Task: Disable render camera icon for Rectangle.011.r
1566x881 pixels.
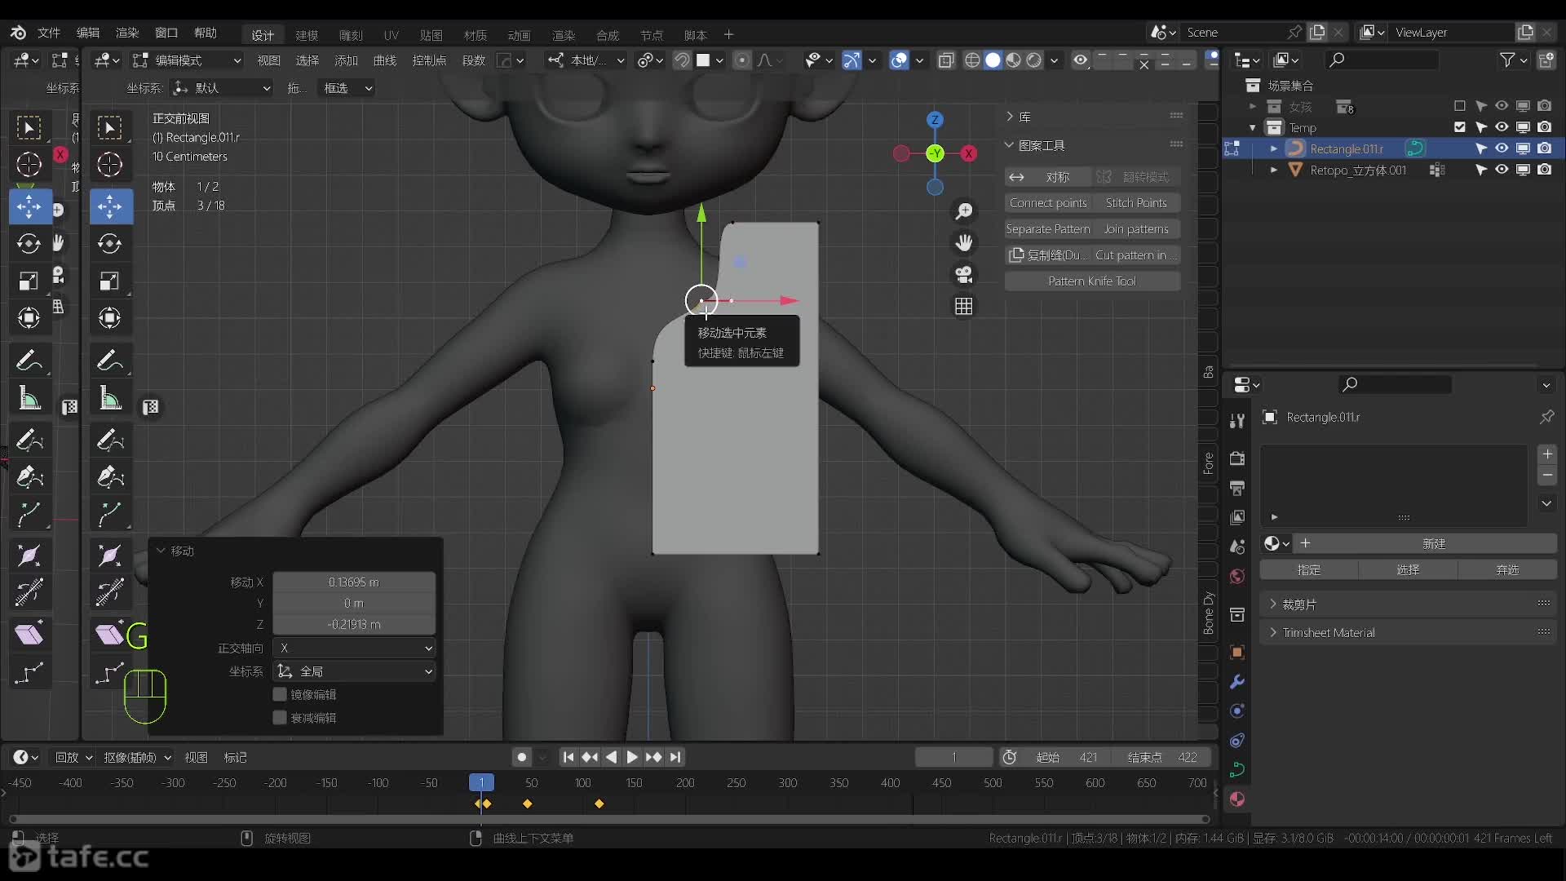Action: point(1545,148)
